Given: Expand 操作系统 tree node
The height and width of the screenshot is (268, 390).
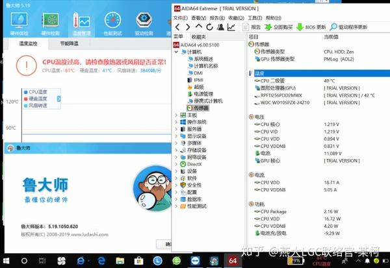Looking at the screenshot, I should [x=176, y=122].
